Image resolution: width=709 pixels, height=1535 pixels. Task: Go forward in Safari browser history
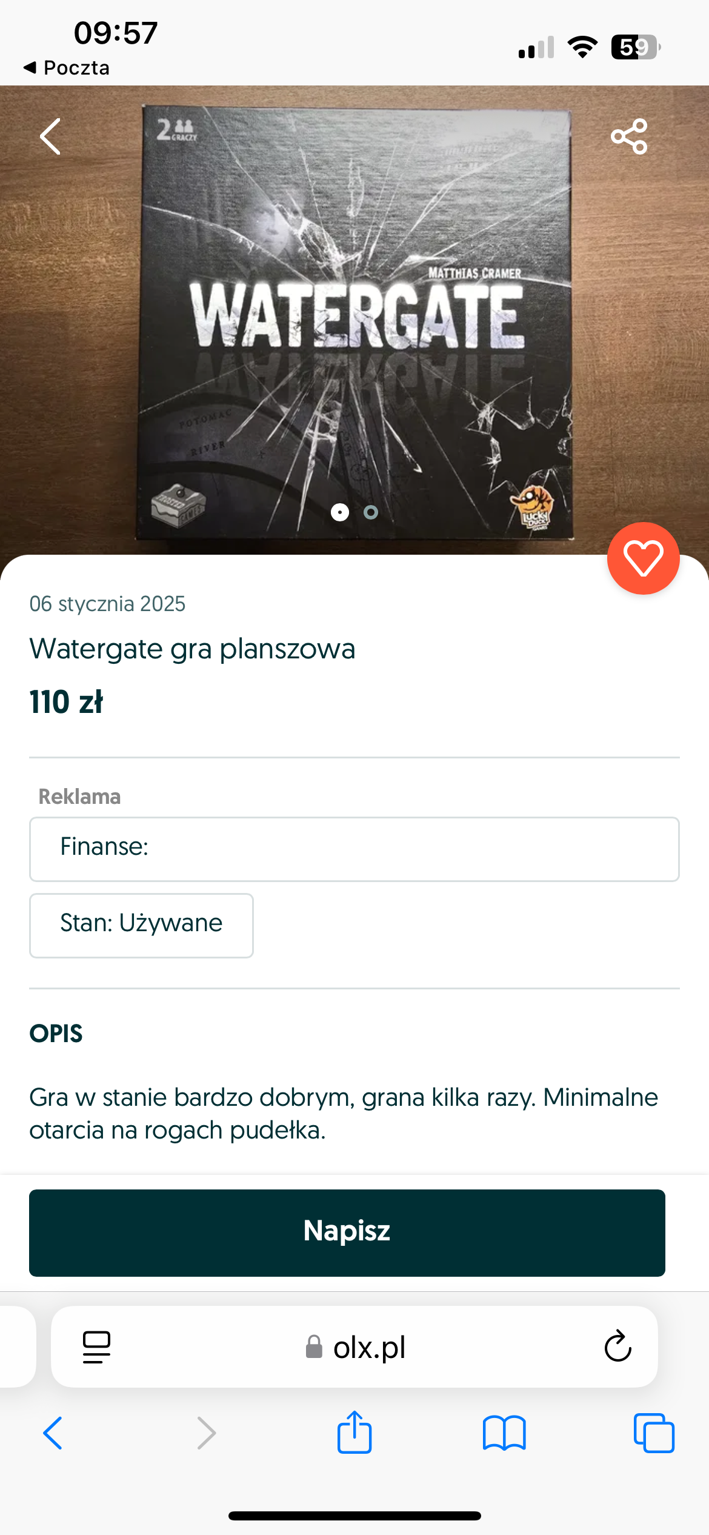(206, 1433)
